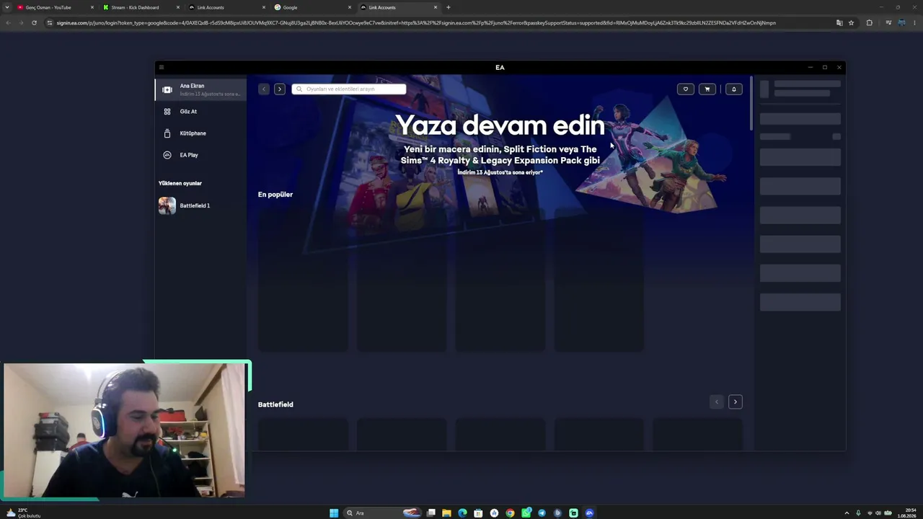Open WhatsApp from the taskbar
The width and height of the screenshot is (923, 519).
526,513
